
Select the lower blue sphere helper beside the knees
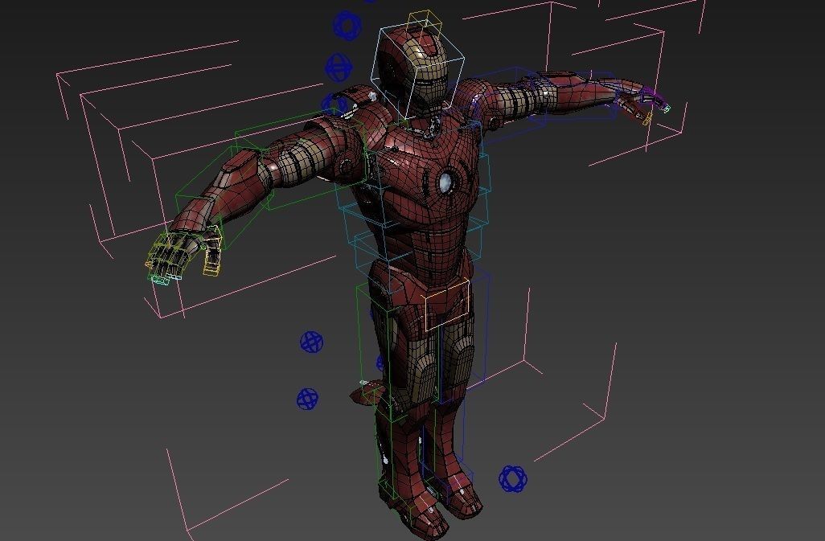(307, 399)
